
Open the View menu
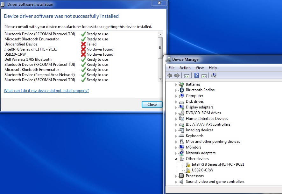tap(200, 68)
